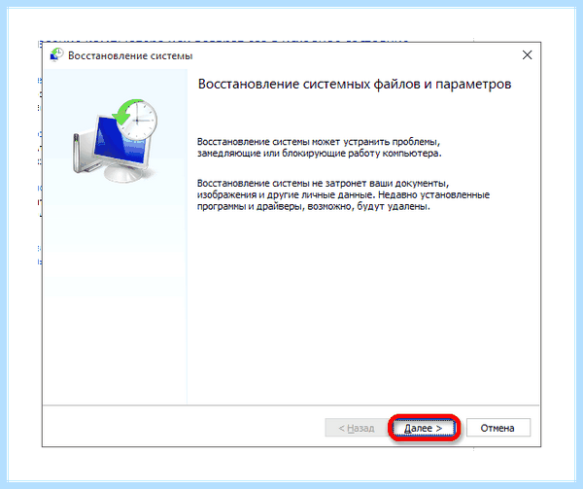Click the paragraph starting 'Восстановление системы может устранить'
The image size is (583, 489).
(x=320, y=148)
